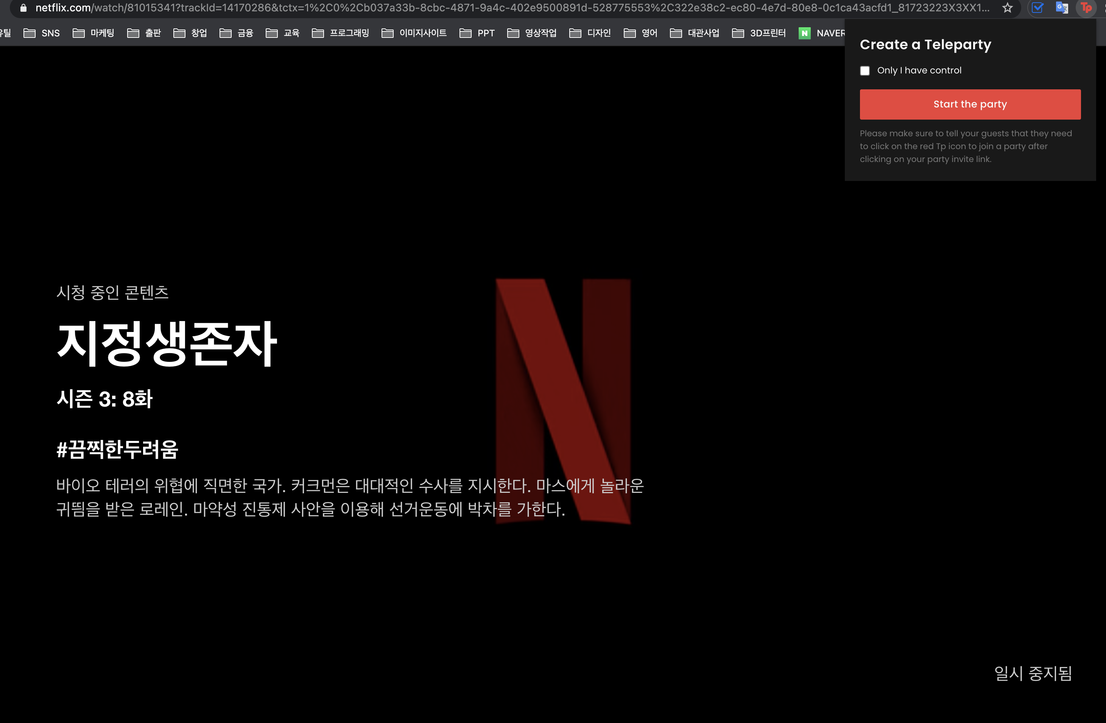Open the 이미지사이트 bookmark folder
This screenshot has width=1106, height=723.
coord(414,33)
